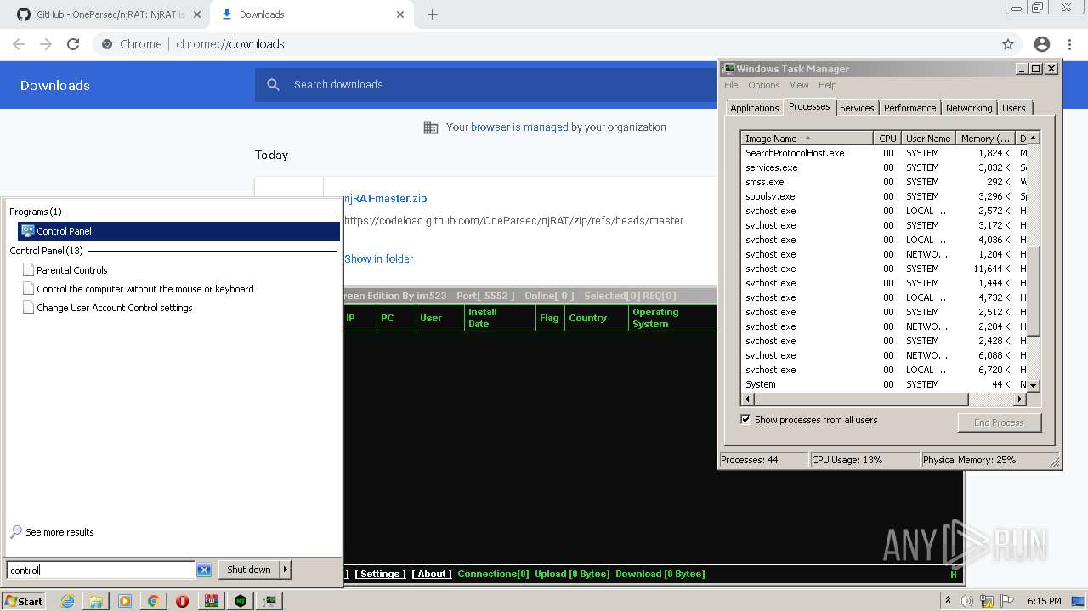
Task: Click the browser is managed link
Action: click(x=519, y=127)
